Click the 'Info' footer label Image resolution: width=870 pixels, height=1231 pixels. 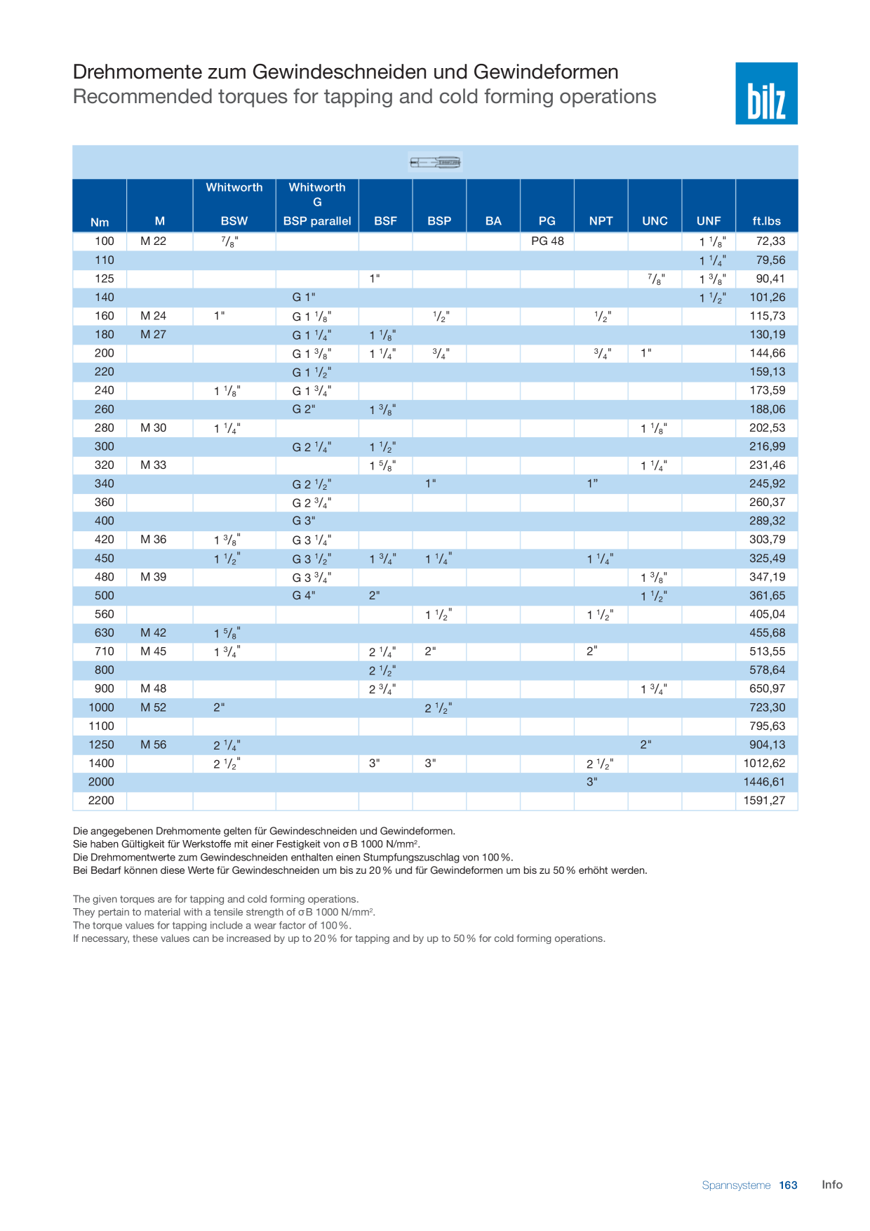tap(832, 1185)
